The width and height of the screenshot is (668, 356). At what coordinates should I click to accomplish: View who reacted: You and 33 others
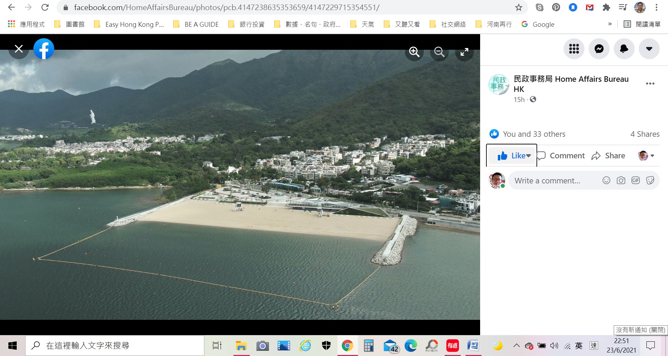[534, 134]
